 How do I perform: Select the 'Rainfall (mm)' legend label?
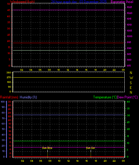[9, 97]
